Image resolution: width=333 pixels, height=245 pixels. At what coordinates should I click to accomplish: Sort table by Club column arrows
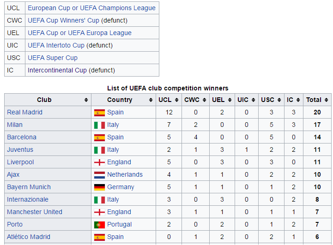86,100
